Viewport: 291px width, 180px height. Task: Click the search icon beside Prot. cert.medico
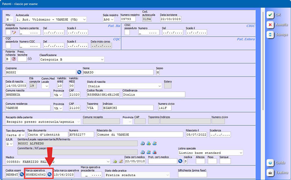tap(180, 161)
